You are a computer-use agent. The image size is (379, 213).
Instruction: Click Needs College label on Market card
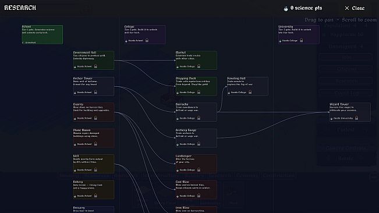pos(187,66)
